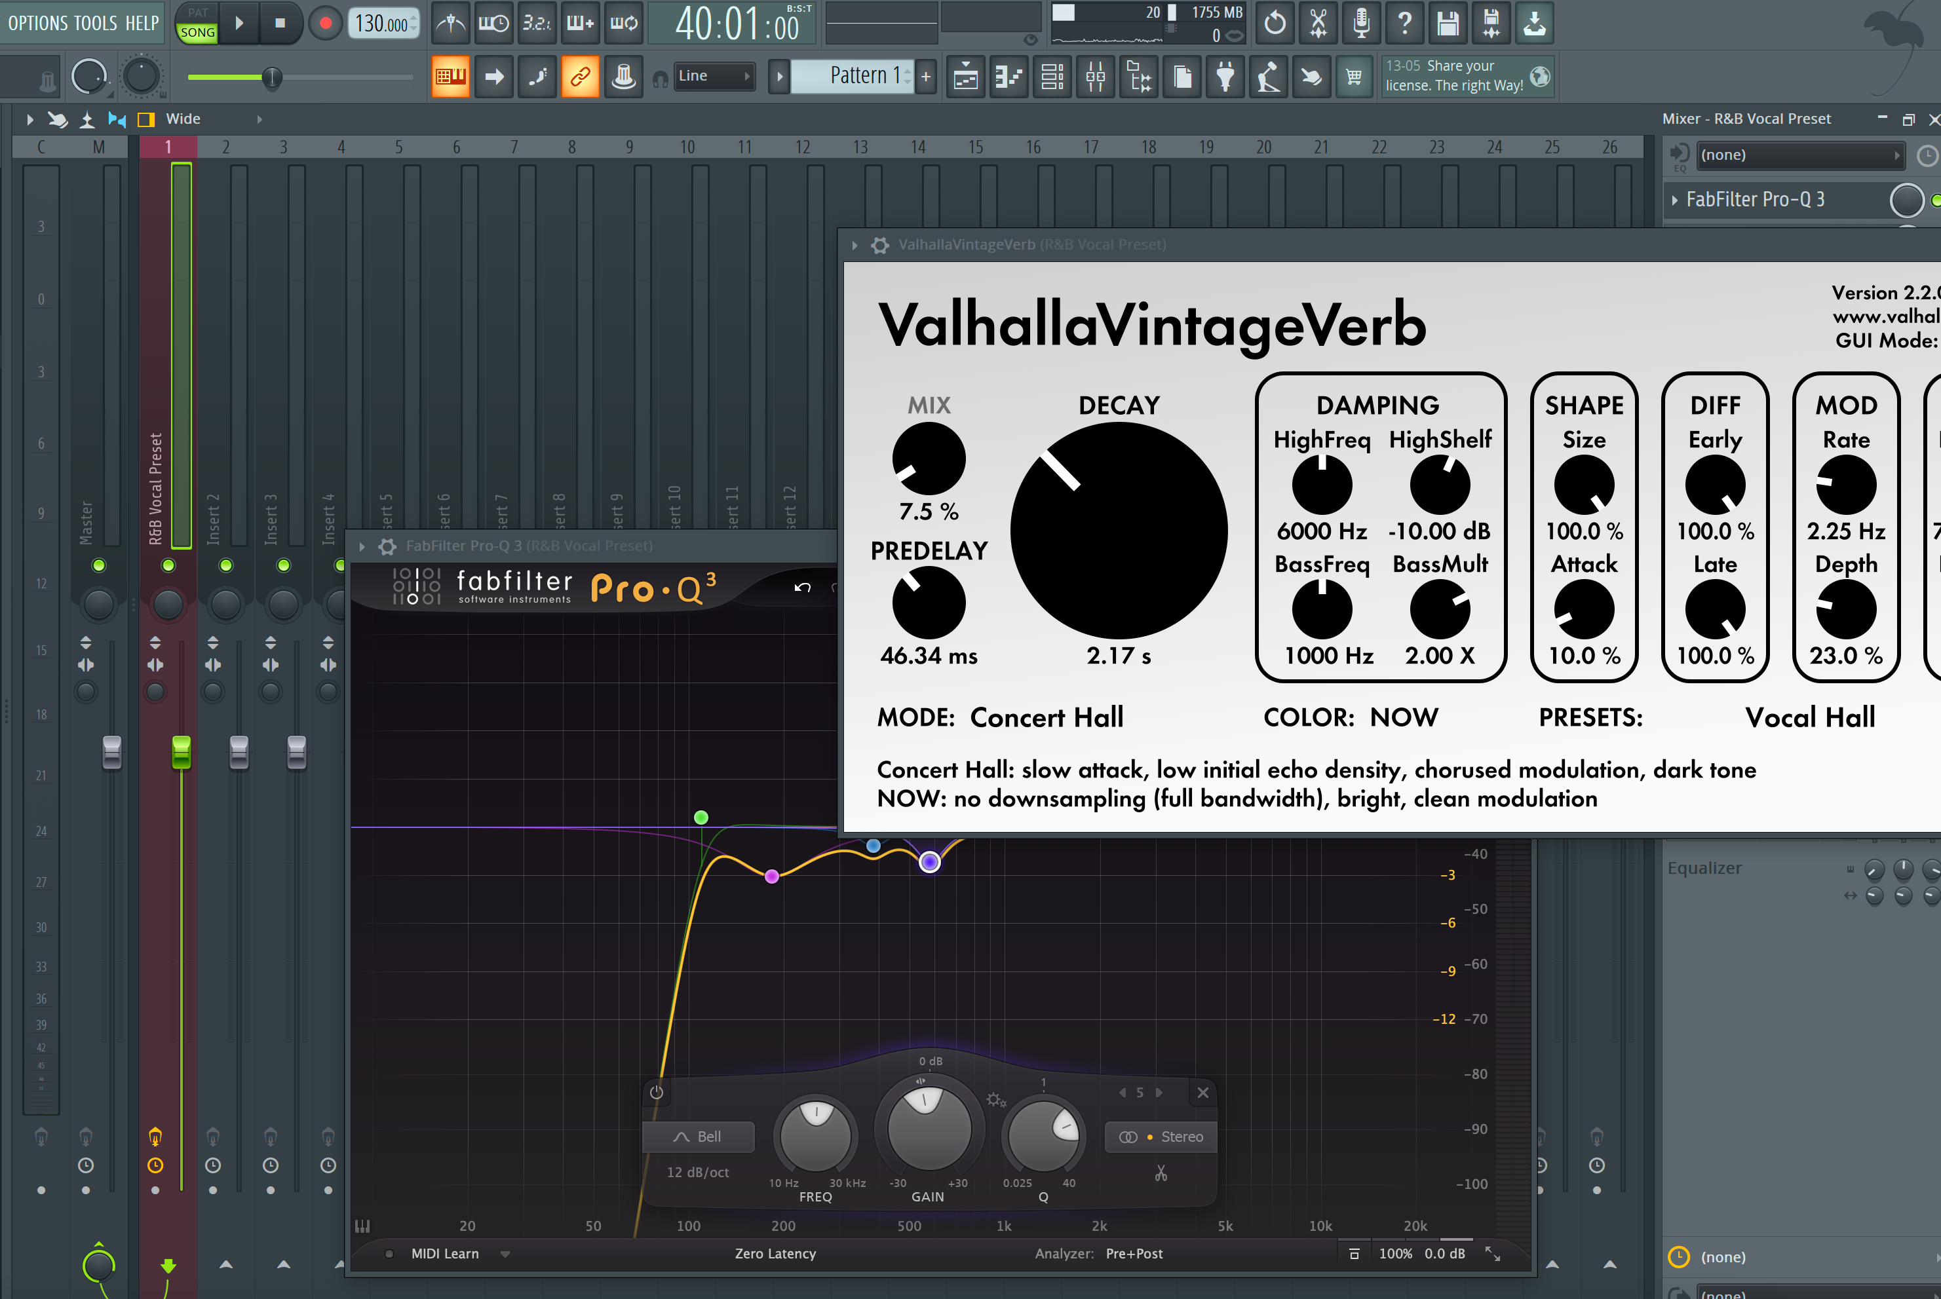1941x1299 pixels.
Task: Expand the FabFilter Pro-Q 3 mixer slot
Action: (1674, 200)
